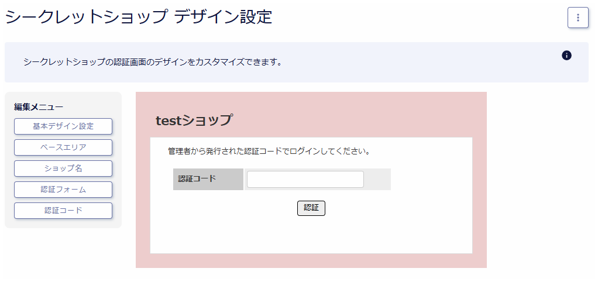
Task: Open the 認証フォーム edit menu item
Action: point(63,190)
